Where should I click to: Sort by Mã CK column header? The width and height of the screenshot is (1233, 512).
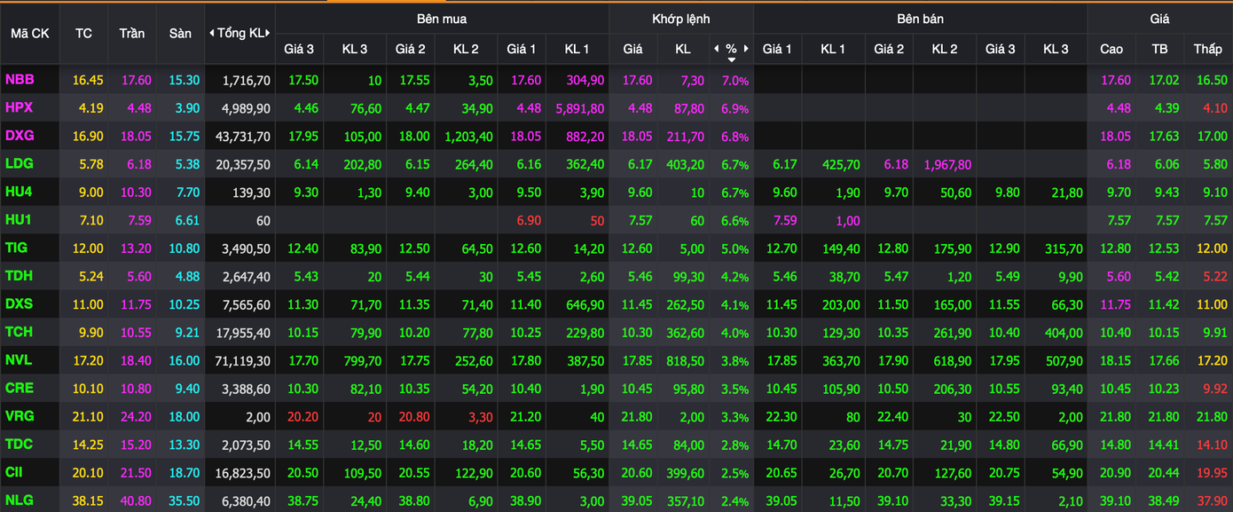click(x=29, y=33)
